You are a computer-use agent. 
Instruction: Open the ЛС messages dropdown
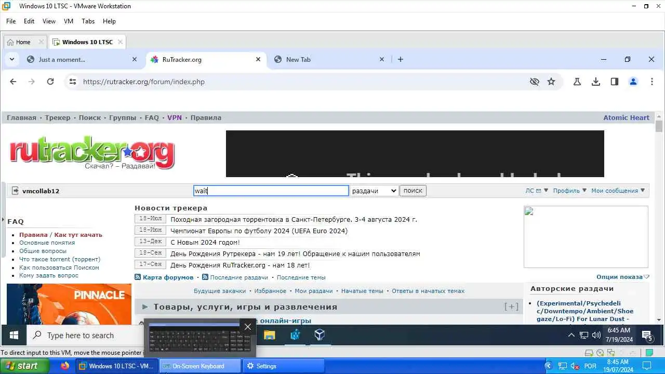537,191
